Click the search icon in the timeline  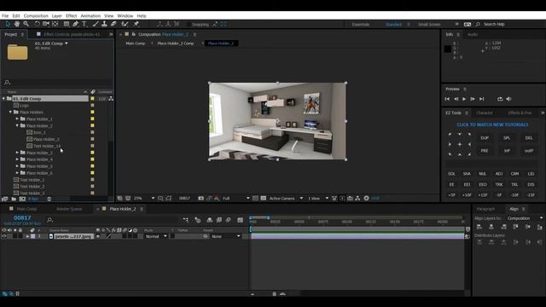pyautogui.click(x=49, y=220)
